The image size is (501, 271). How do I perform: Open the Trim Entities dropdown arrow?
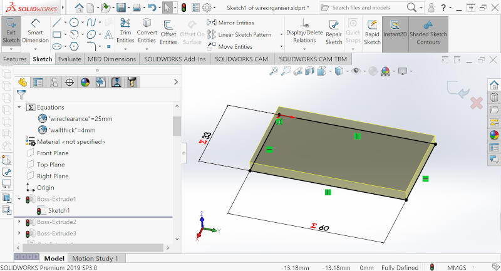125,49
